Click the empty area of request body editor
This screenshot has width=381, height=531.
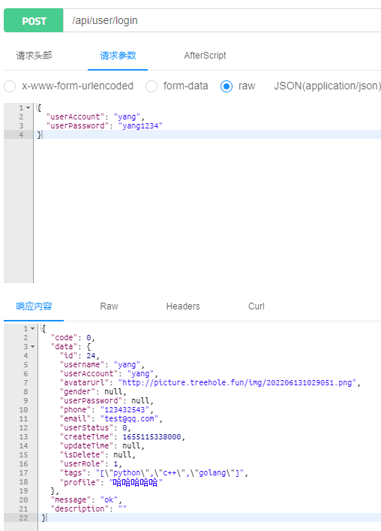pos(207,210)
